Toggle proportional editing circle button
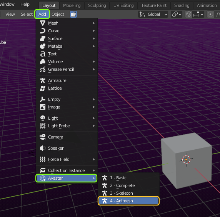The height and width of the screenshot is (217, 220). pyautogui.click(x=210, y=14)
